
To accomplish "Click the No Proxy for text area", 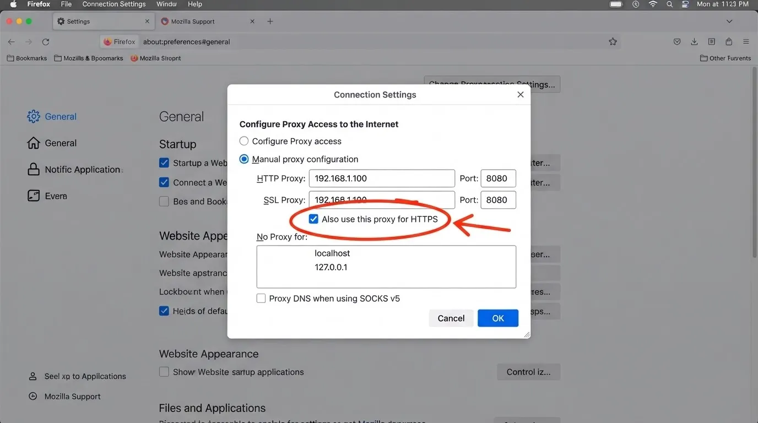I will 386,267.
